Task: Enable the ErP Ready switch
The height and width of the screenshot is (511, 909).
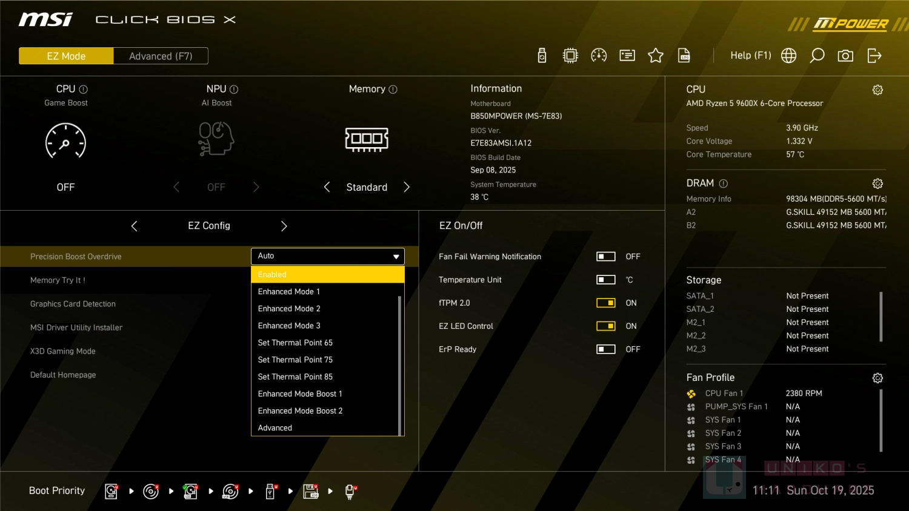Action: click(605, 349)
